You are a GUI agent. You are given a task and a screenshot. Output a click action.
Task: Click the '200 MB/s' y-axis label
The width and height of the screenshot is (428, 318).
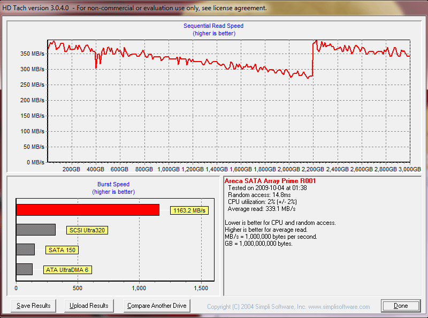click(x=32, y=100)
